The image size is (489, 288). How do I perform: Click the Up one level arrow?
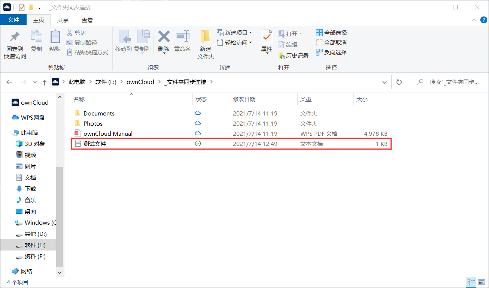point(45,82)
